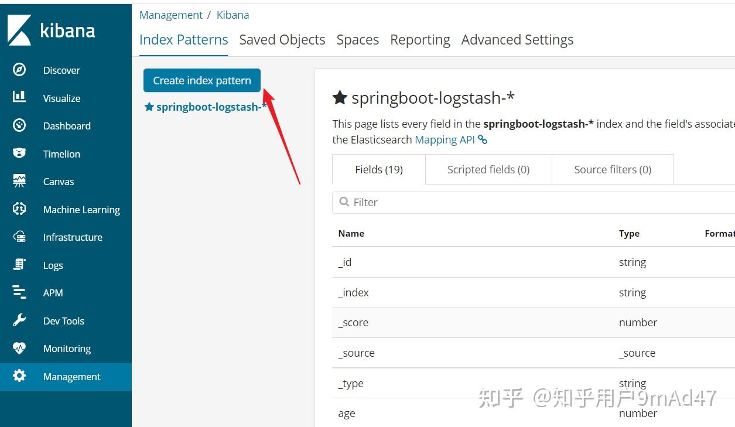Click the Kibana logo

tap(52, 30)
